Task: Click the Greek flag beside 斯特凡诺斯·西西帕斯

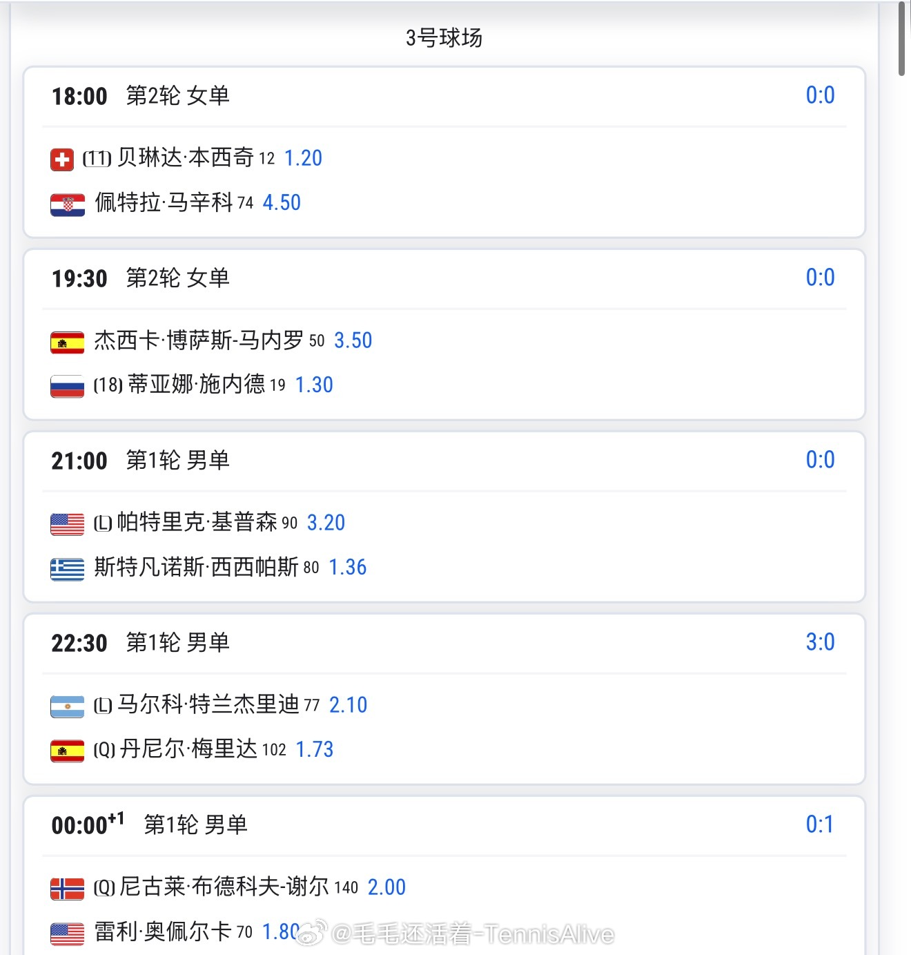Action: 67,569
